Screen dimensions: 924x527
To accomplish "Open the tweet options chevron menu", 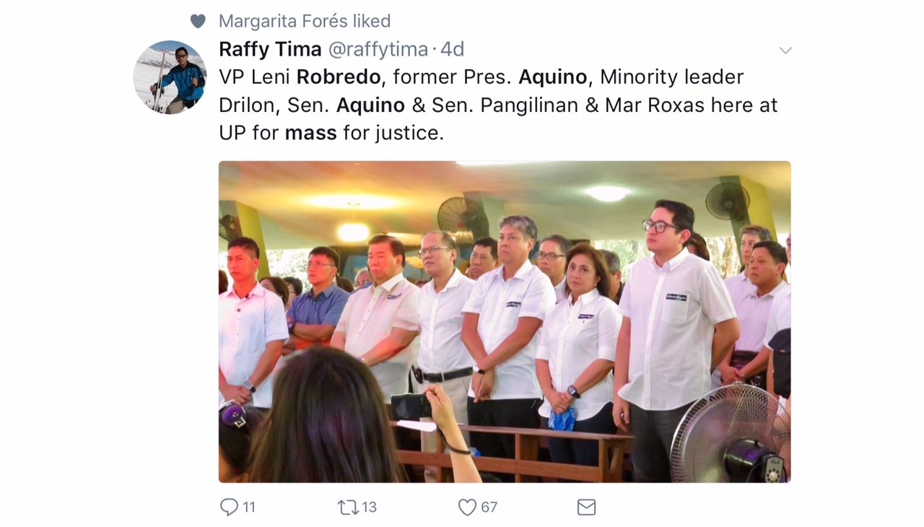I will (785, 51).
